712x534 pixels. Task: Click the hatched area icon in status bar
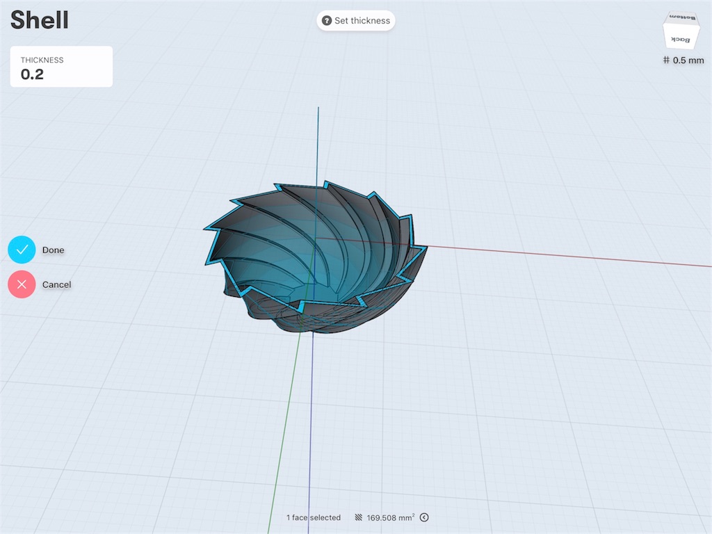pyautogui.click(x=358, y=517)
